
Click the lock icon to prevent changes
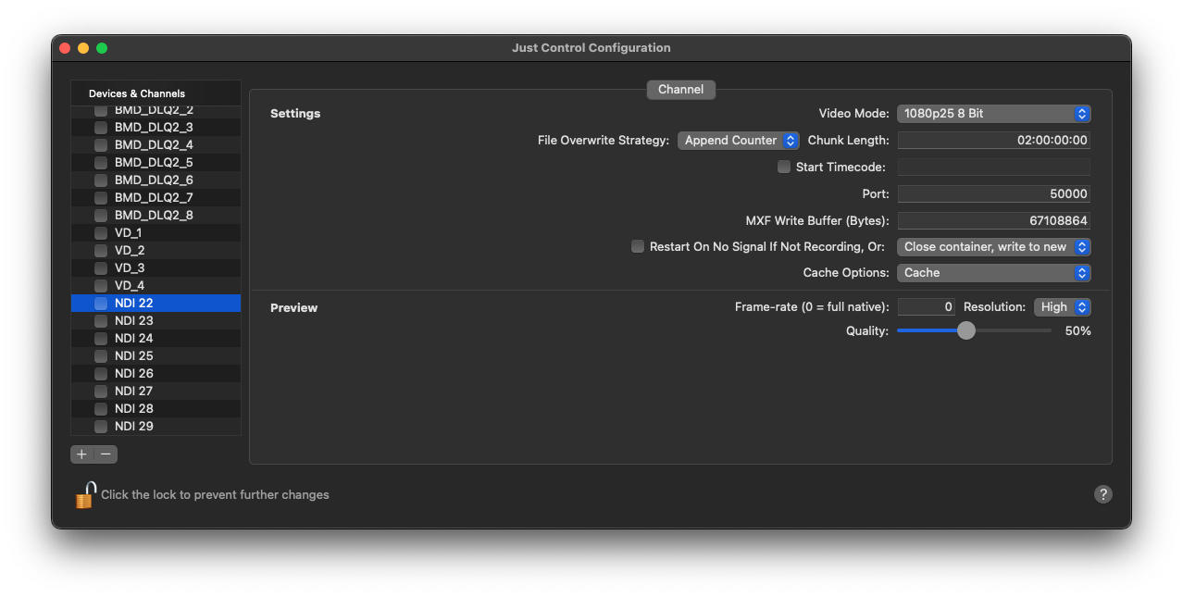tap(85, 495)
